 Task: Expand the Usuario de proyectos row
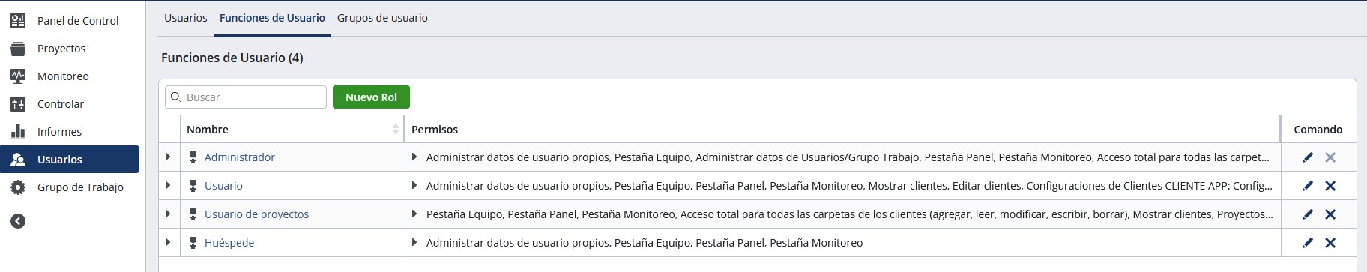click(x=168, y=214)
